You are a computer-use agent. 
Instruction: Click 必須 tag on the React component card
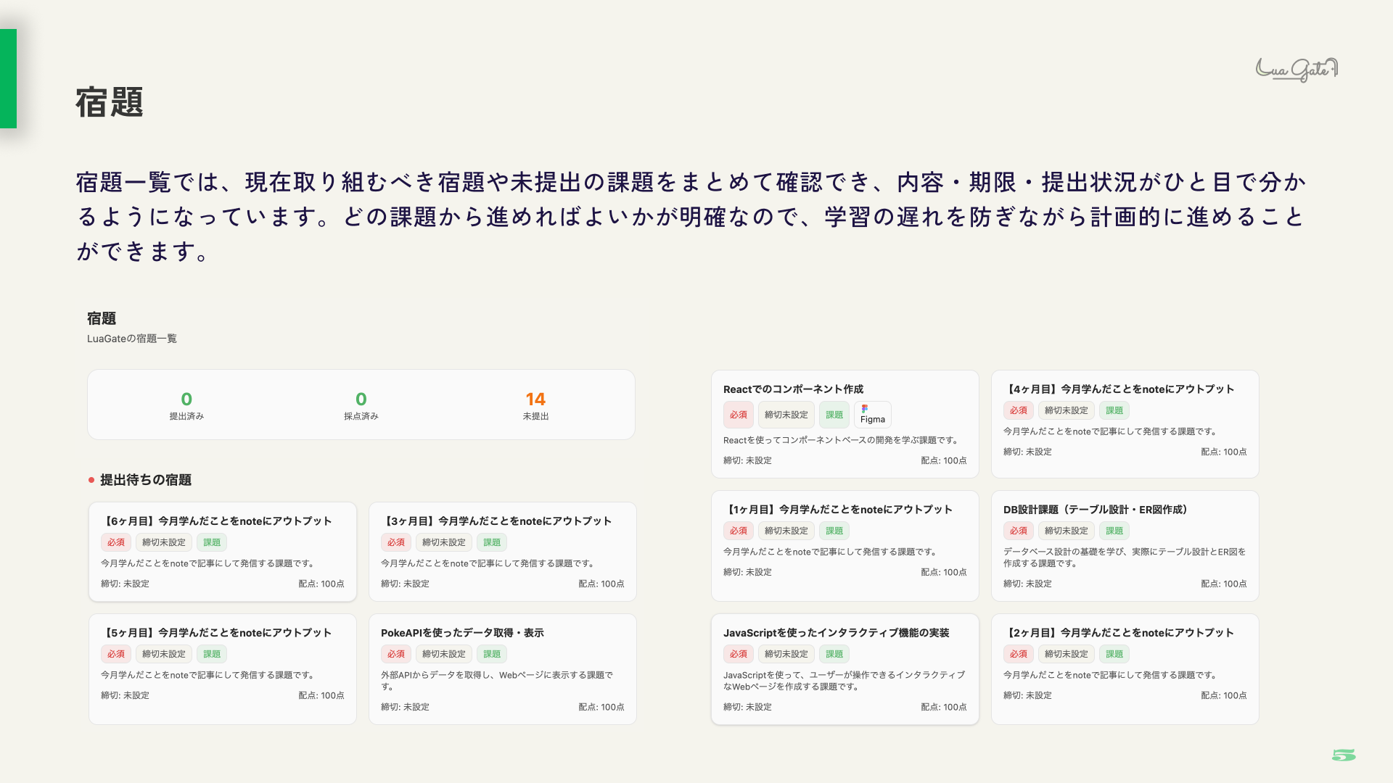(739, 415)
